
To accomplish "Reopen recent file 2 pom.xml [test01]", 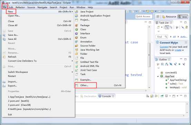I will click(38, 101).
